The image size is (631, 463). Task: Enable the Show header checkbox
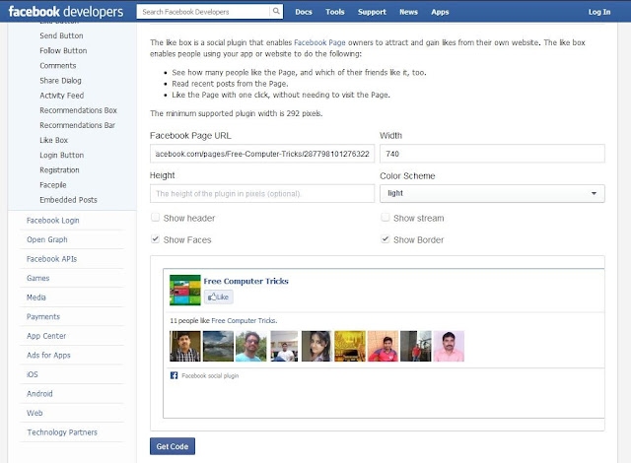pos(156,218)
